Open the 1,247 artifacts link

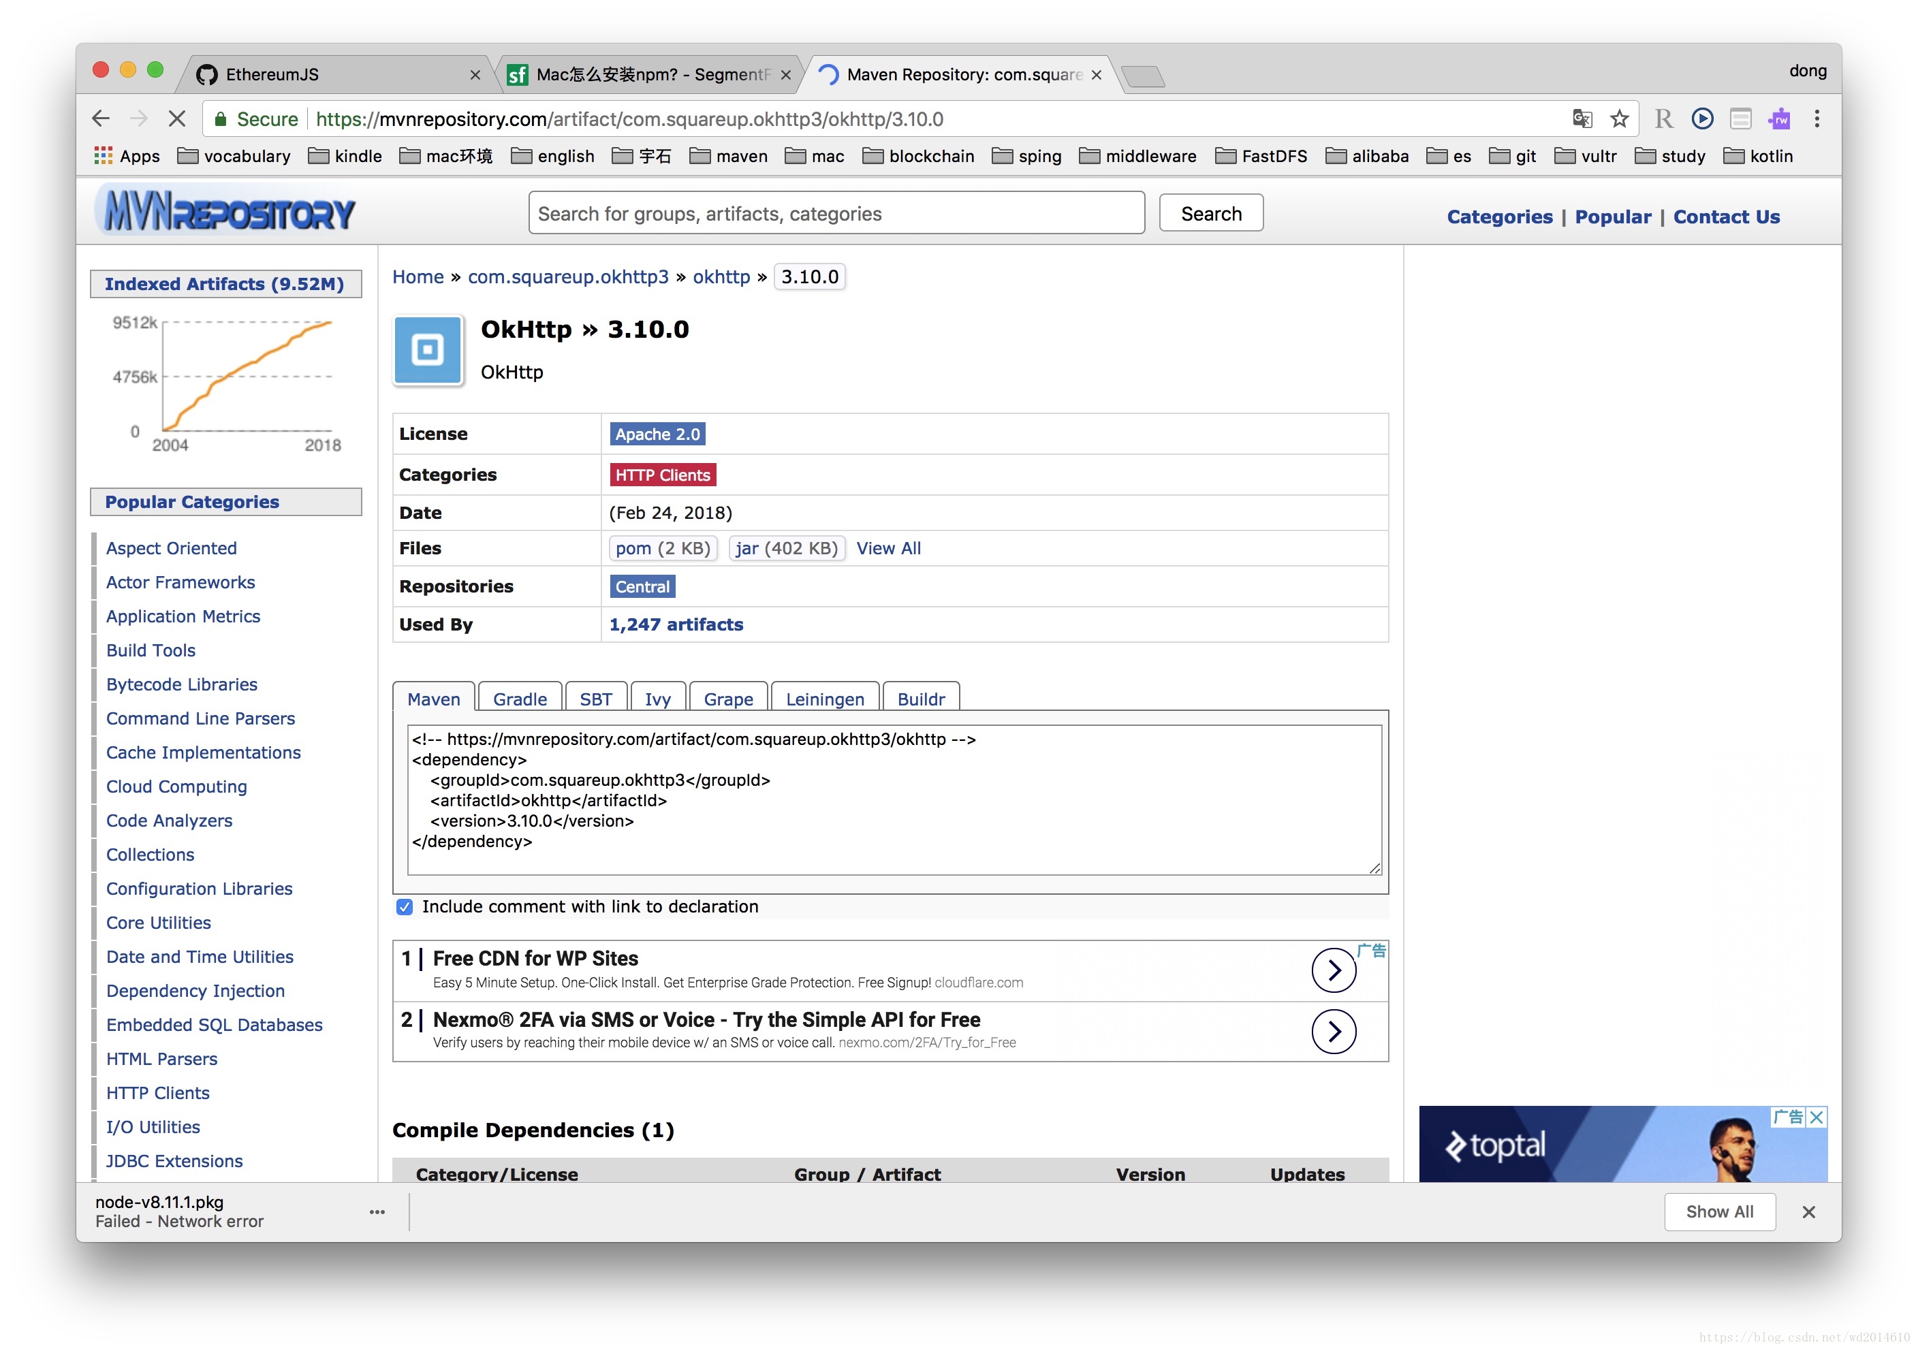point(676,624)
